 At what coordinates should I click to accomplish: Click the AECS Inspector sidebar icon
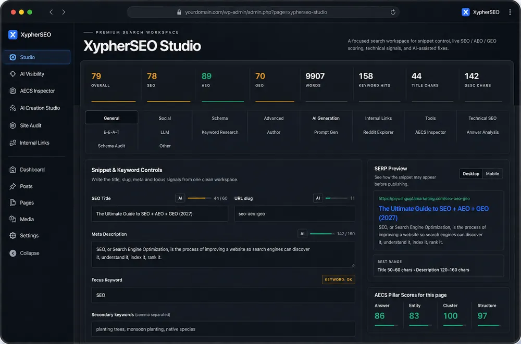coord(13,91)
